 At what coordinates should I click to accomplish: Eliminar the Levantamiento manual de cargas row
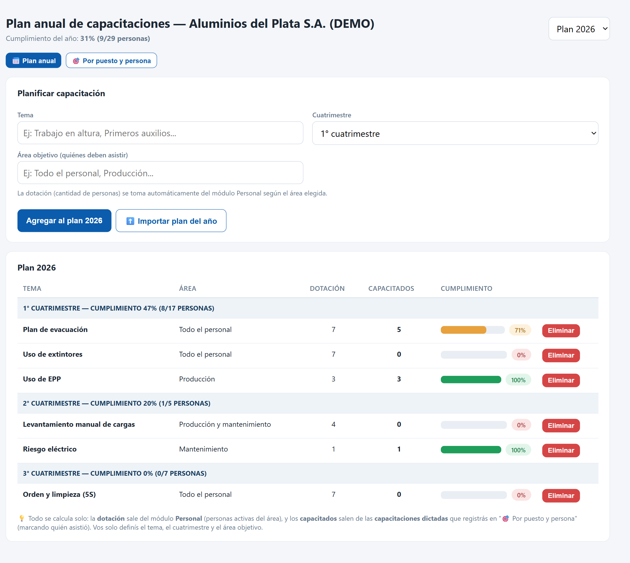click(561, 426)
